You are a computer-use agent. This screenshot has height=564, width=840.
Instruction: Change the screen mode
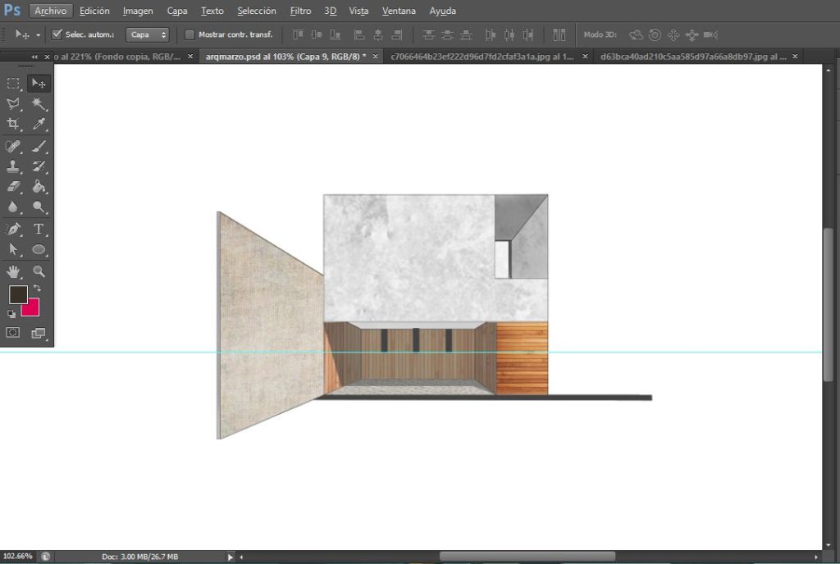point(39,334)
